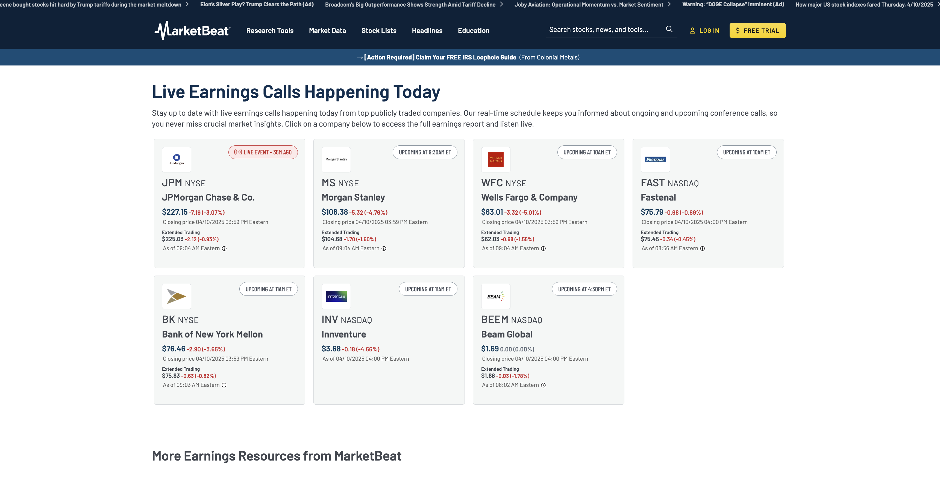Click the info icon under Fastenal extended trading

[703, 249]
